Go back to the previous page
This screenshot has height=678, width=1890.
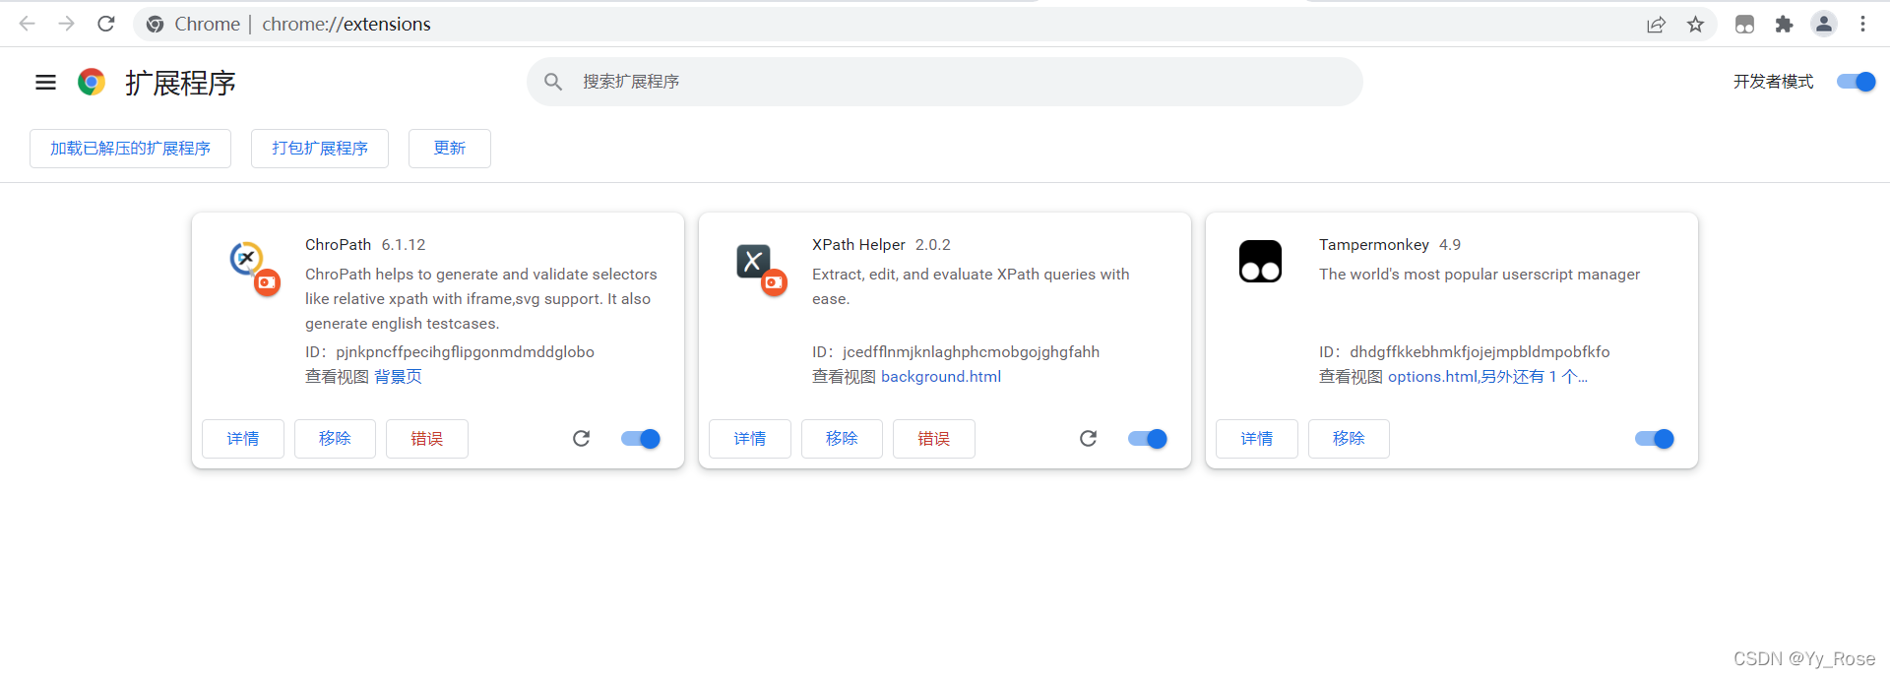click(28, 24)
